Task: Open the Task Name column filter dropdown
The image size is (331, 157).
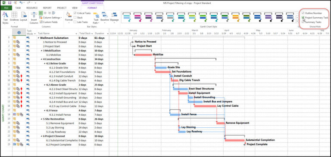Action: [x=76, y=34]
